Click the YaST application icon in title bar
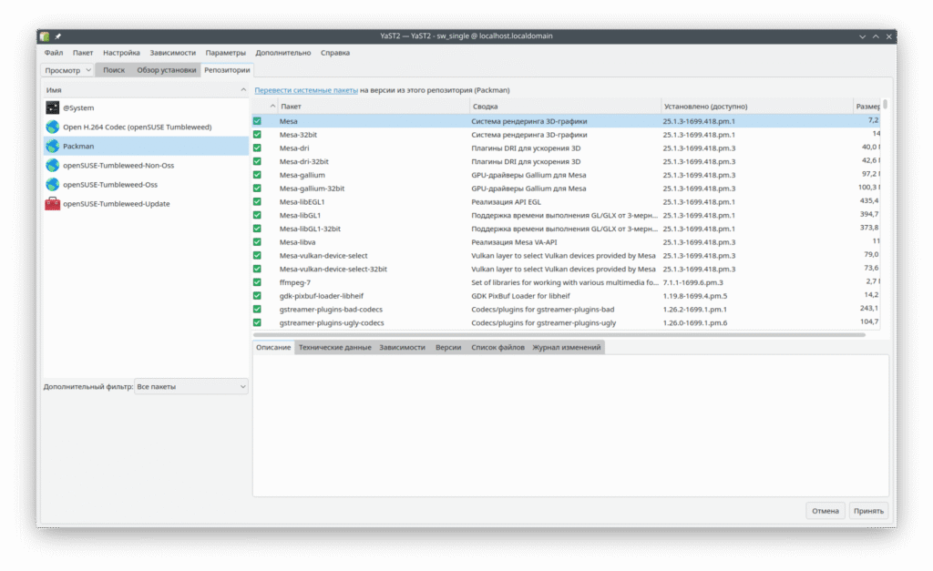 45,36
